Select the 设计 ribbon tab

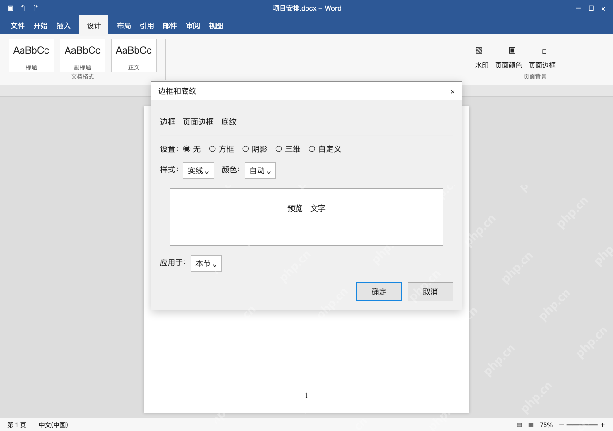pos(94,25)
